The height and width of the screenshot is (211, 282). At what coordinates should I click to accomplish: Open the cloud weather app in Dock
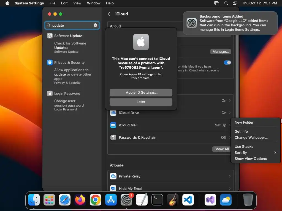tap(226, 200)
